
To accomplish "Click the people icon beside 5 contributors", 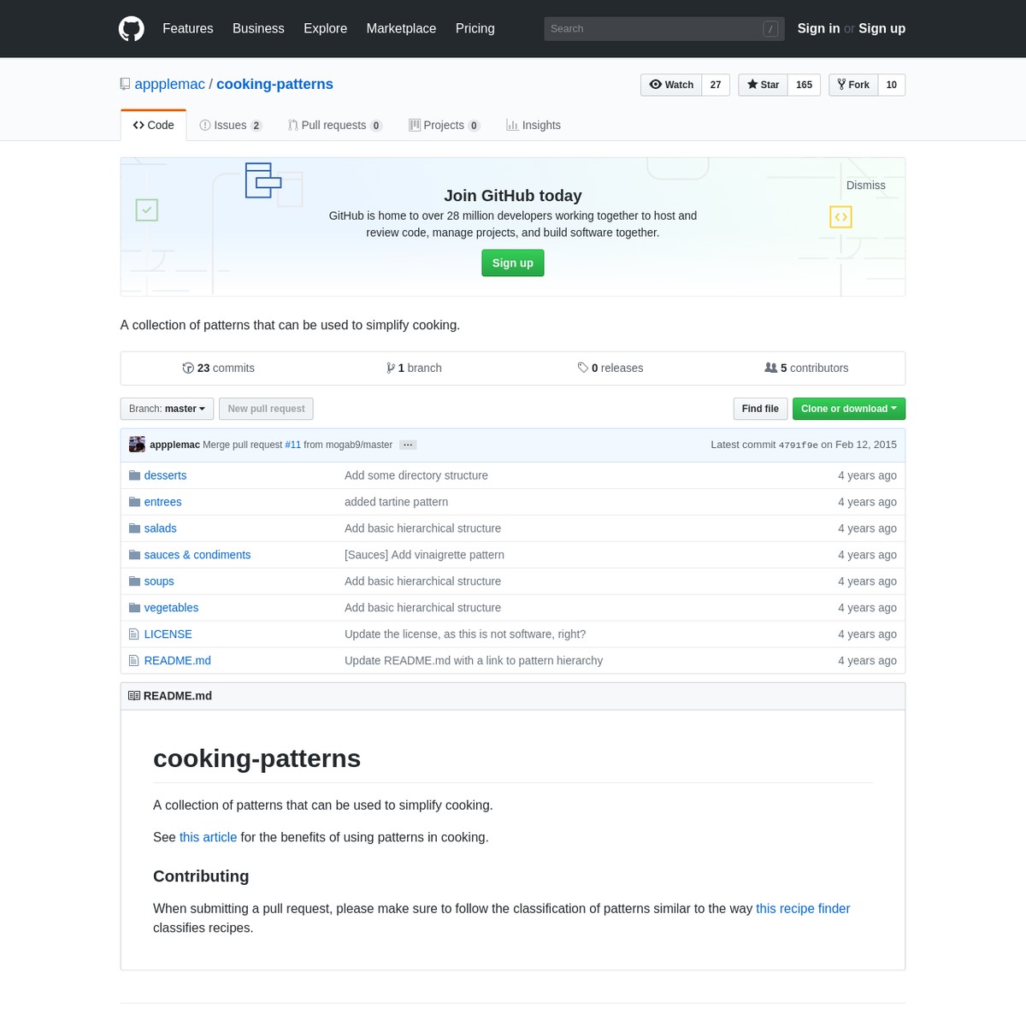I will click(771, 368).
